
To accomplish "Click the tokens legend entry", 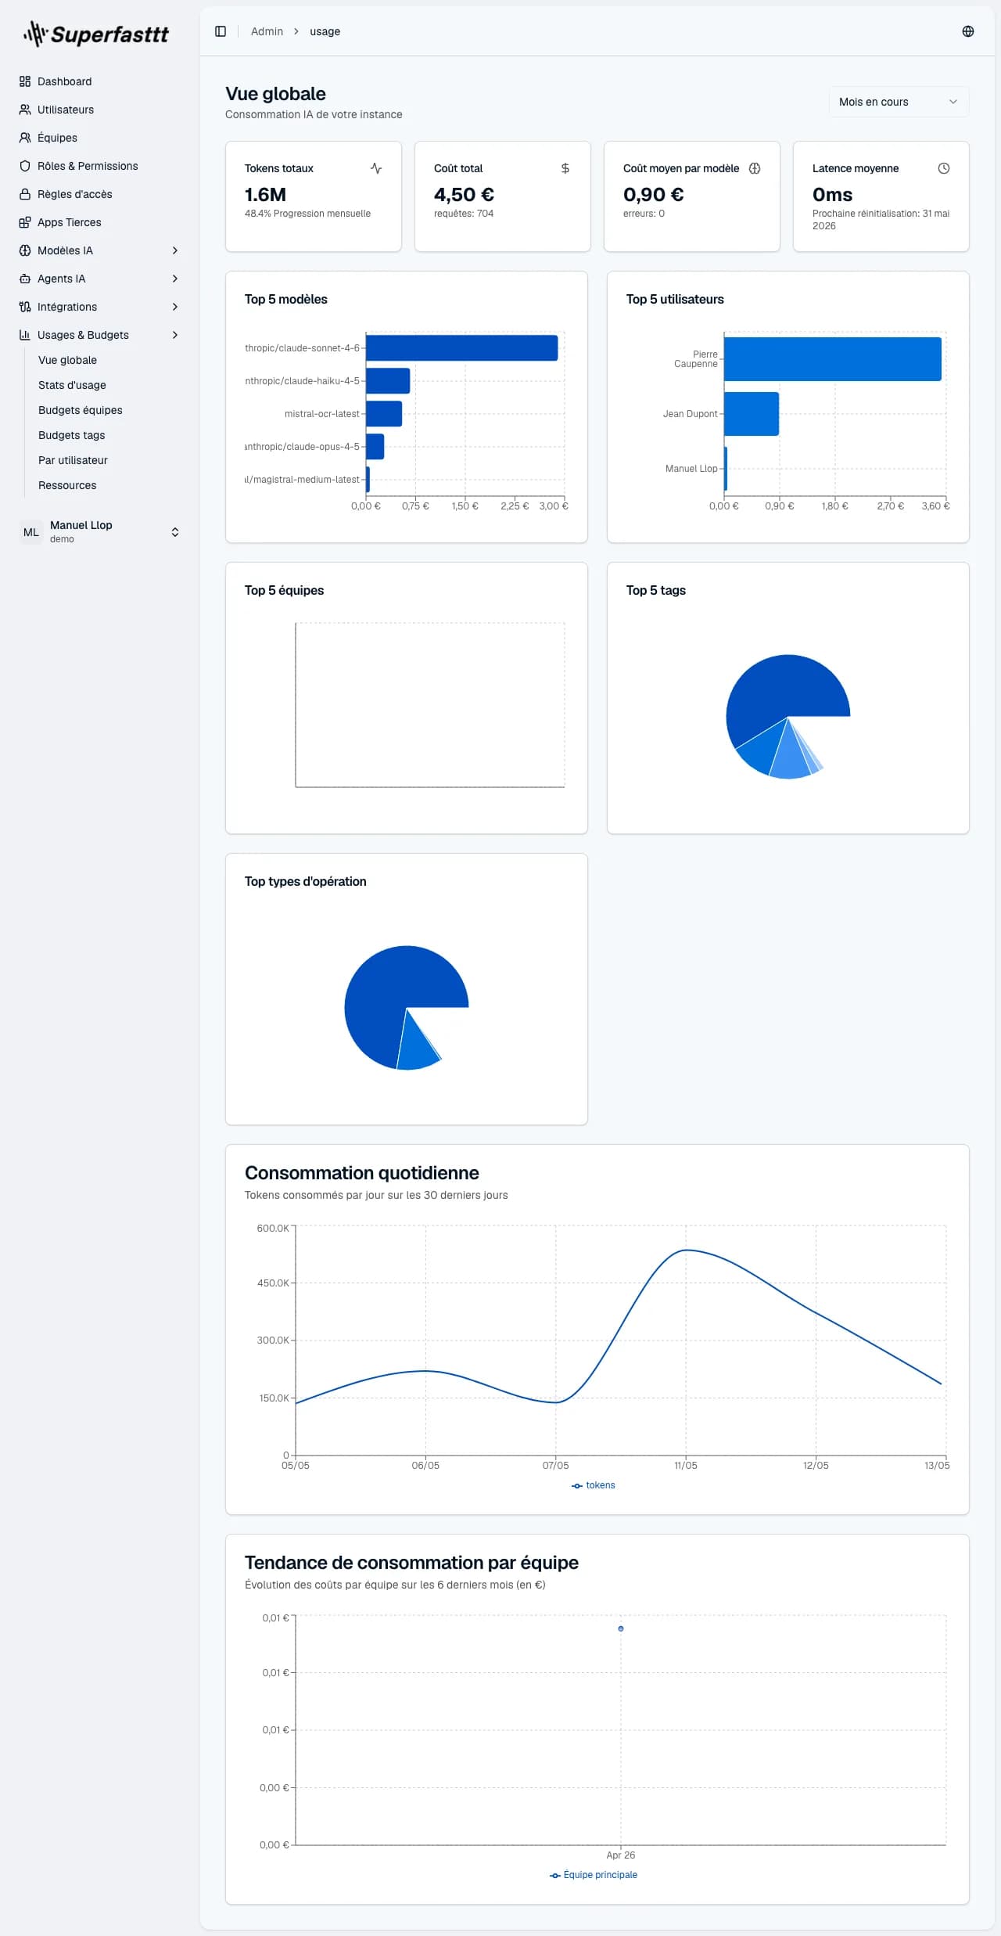I will [x=594, y=1485].
